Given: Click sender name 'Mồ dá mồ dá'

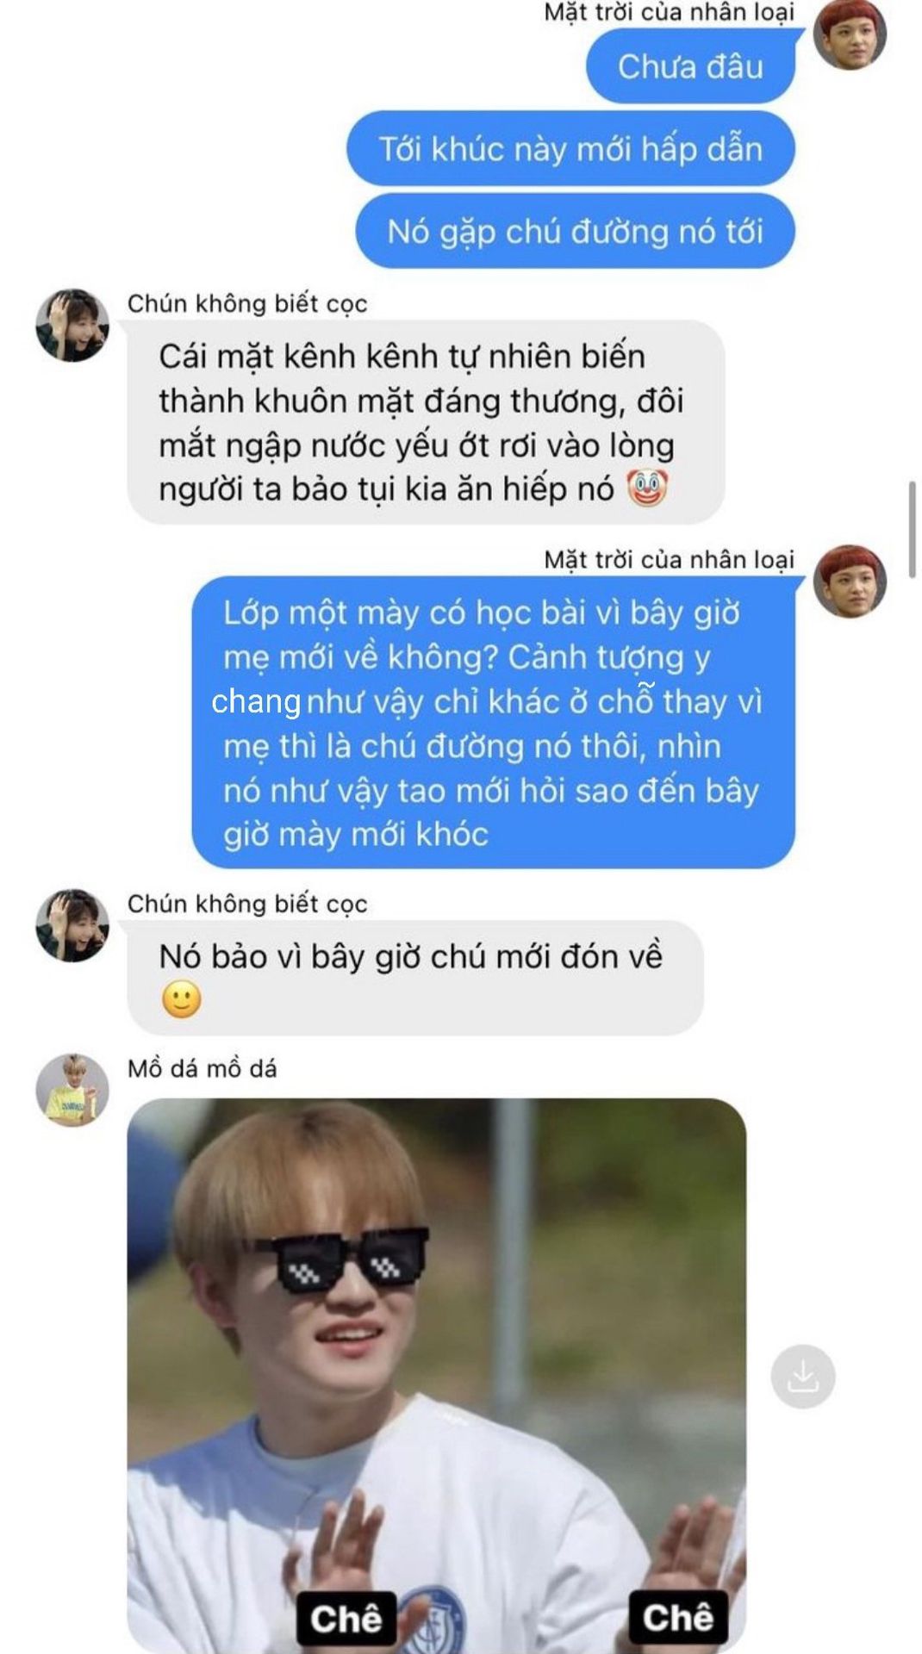Looking at the screenshot, I should (202, 1069).
